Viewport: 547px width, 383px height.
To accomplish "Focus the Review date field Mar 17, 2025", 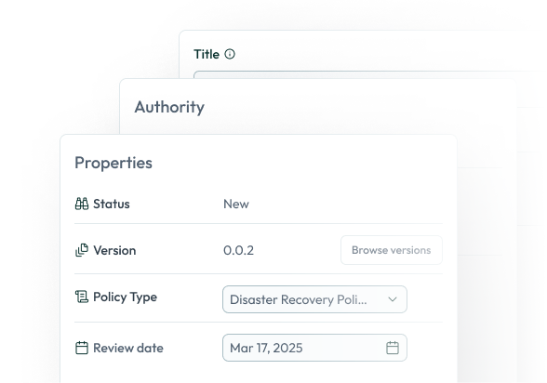I will click(314, 348).
